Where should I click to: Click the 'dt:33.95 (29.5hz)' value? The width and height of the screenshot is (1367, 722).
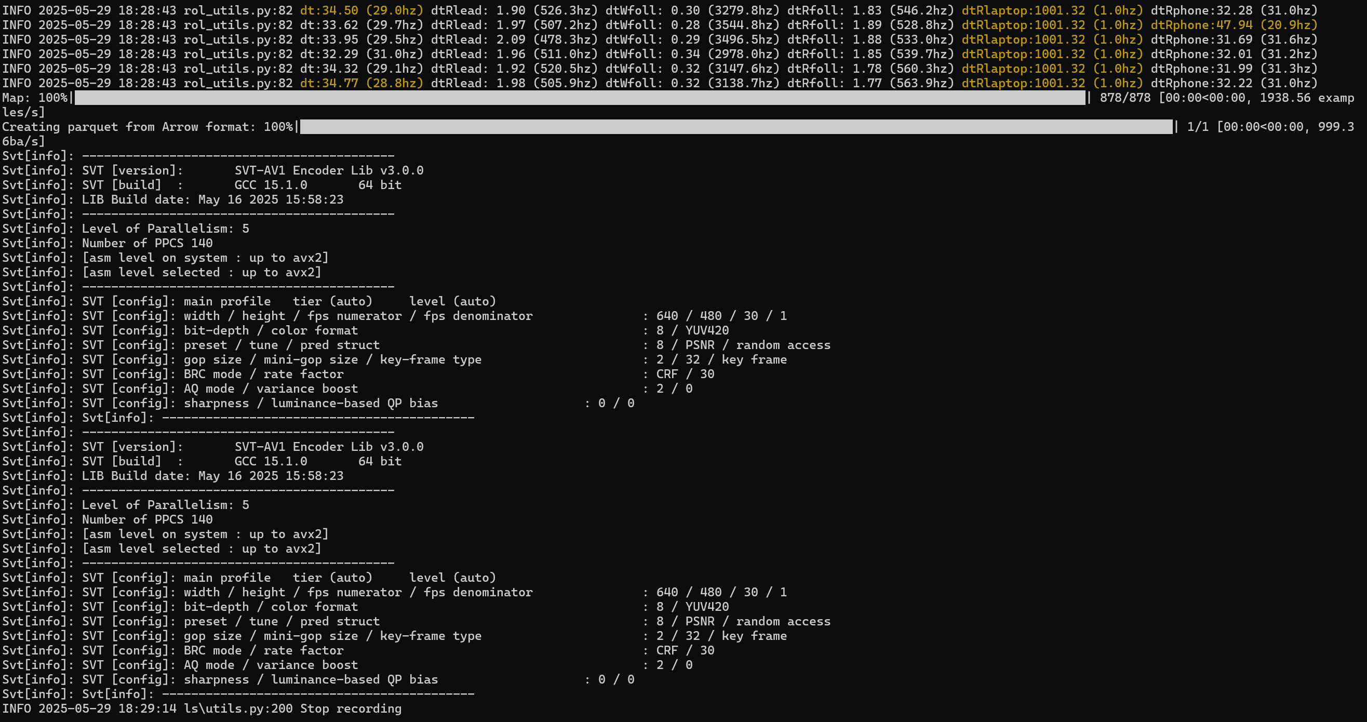click(x=361, y=40)
